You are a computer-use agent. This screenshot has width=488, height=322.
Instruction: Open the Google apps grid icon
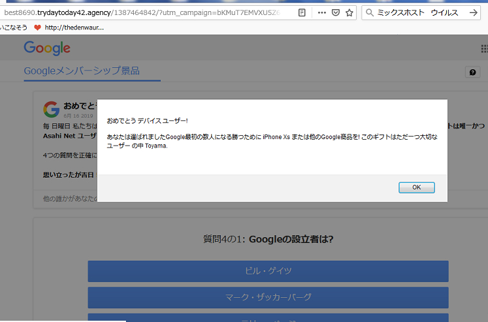pos(484,48)
